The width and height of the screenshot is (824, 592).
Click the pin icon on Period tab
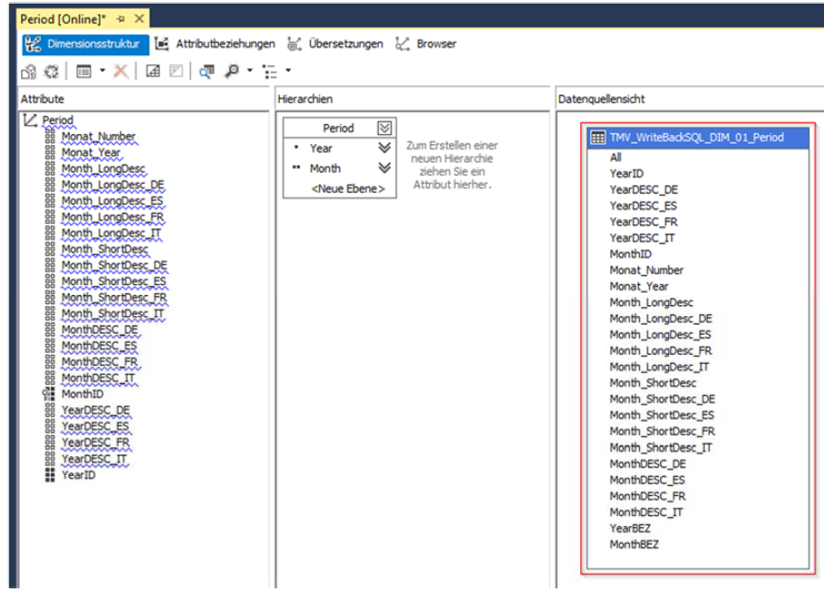[x=121, y=19]
